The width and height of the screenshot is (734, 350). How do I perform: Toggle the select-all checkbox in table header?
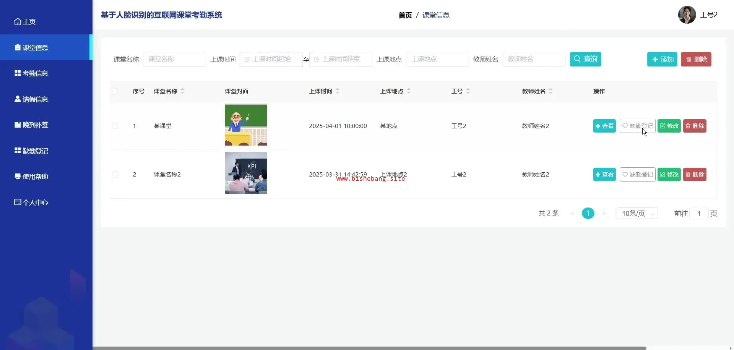[115, 91]
